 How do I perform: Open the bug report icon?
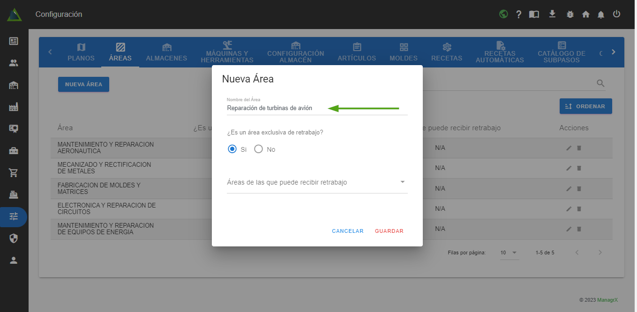click(570, 14)
